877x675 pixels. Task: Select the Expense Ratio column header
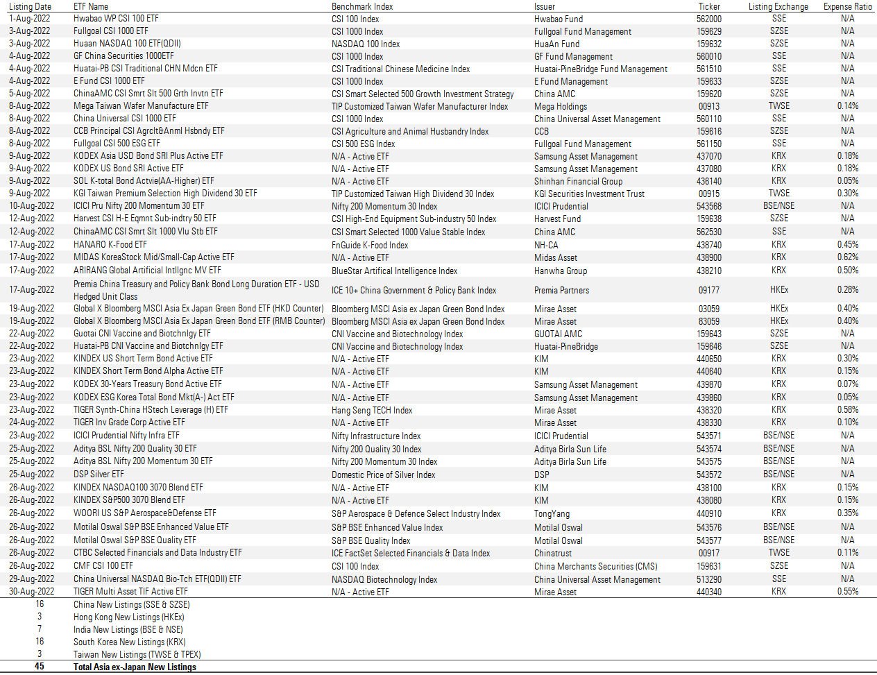click(847, 6)
